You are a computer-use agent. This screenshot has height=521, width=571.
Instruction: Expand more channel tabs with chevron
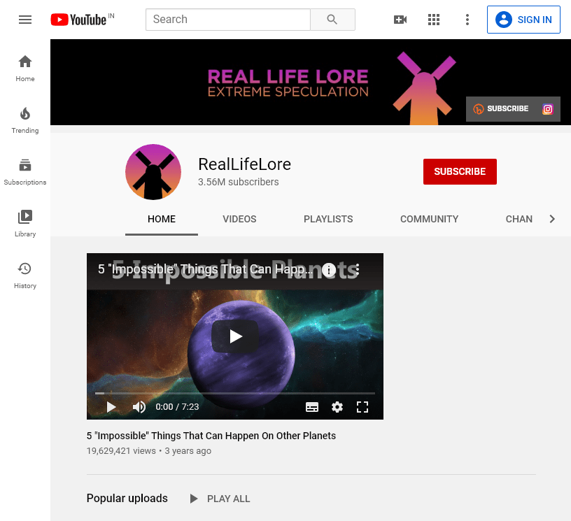coord(552,219)
